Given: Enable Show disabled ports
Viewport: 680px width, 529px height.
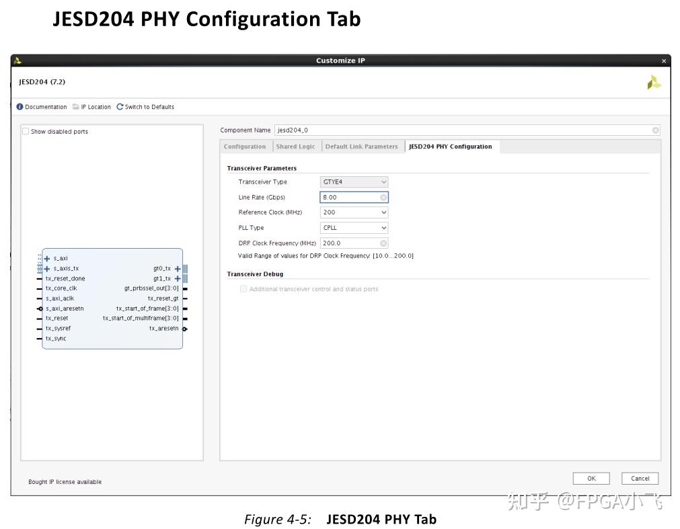Looking at the screenshot, I should (x=25, y=131).
